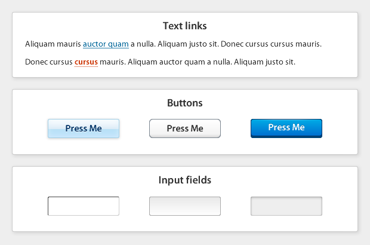Click the blue "auctor quam" link
Image resolution: width=370 pixels, height=245 pixels.
click(106, 44)
